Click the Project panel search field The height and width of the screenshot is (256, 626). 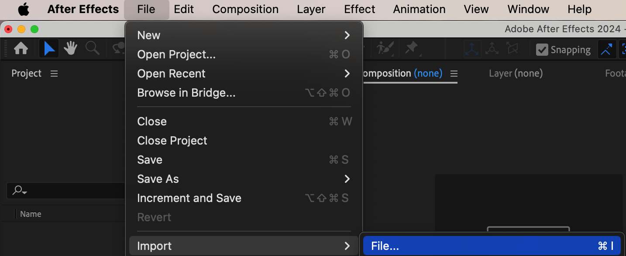click(65, 190)
